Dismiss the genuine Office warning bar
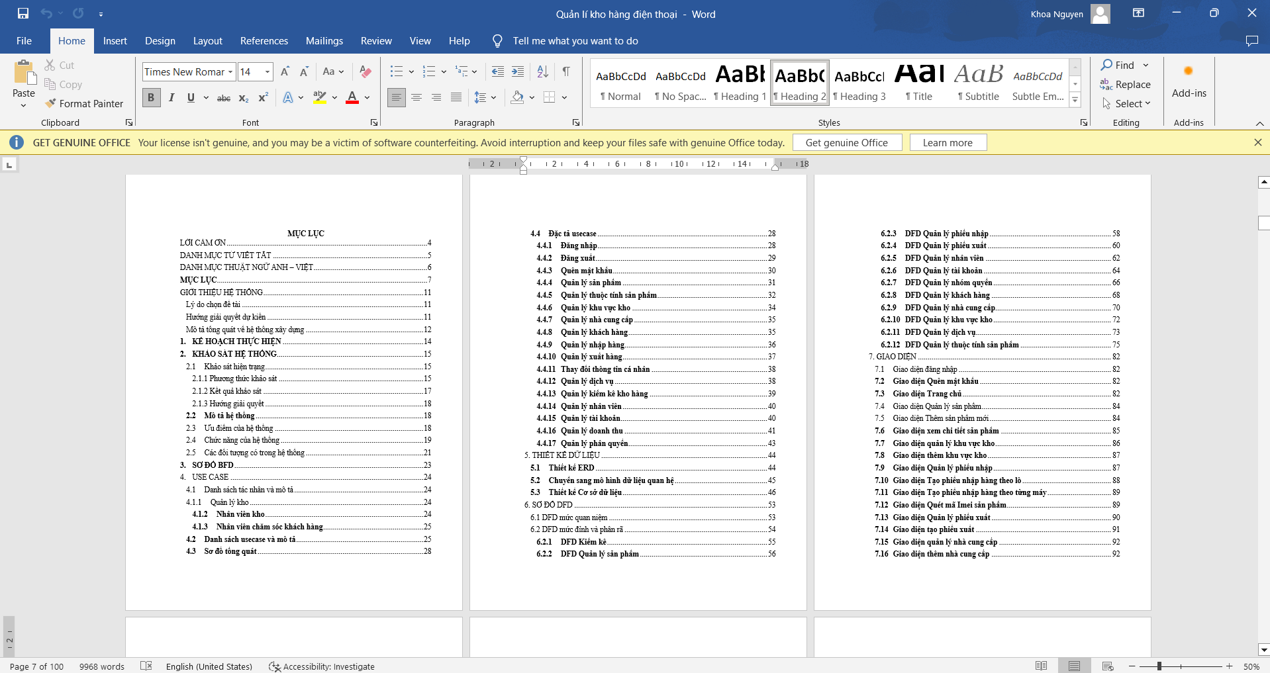 tap(1257, 142)
